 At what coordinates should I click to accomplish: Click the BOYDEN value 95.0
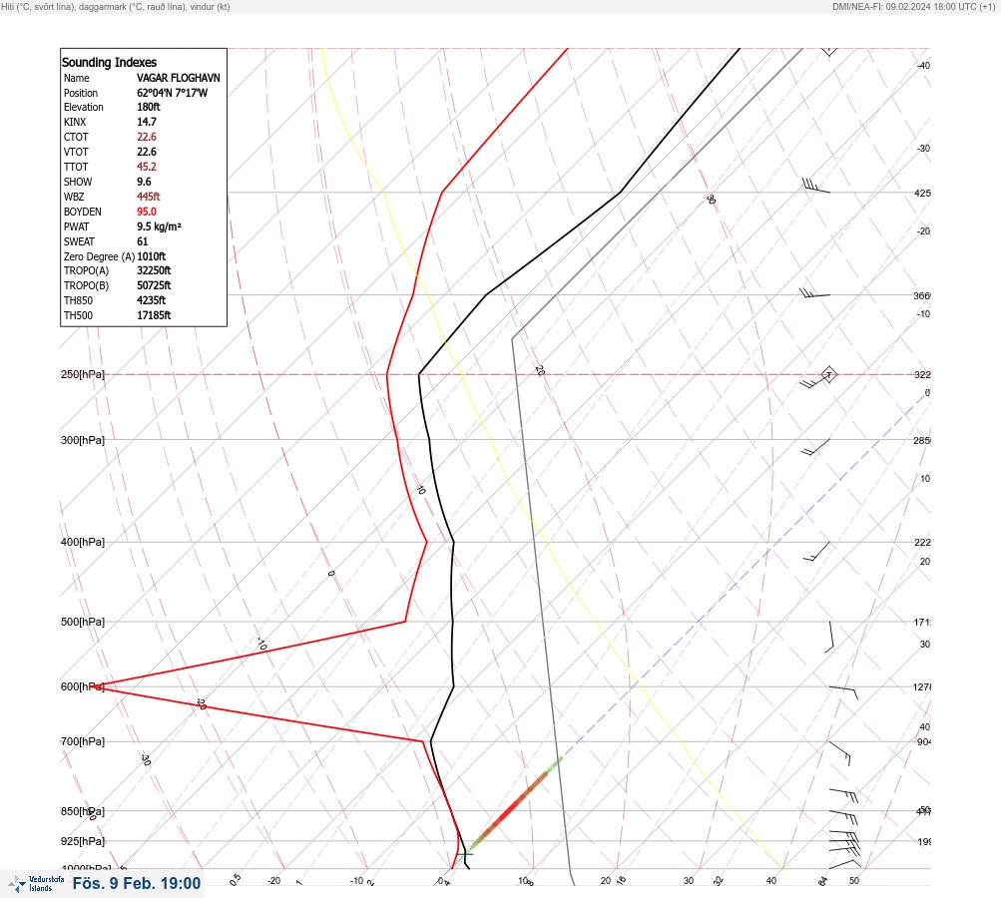click(x=146, y=212)
